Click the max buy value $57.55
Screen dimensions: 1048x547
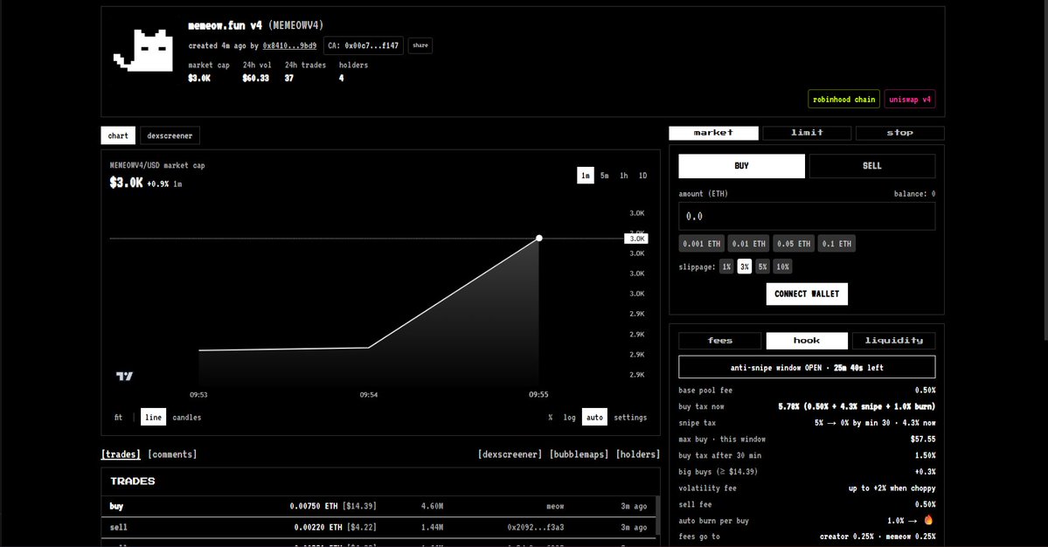(922, 440)
